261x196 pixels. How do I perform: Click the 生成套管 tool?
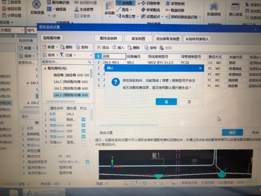84,9
